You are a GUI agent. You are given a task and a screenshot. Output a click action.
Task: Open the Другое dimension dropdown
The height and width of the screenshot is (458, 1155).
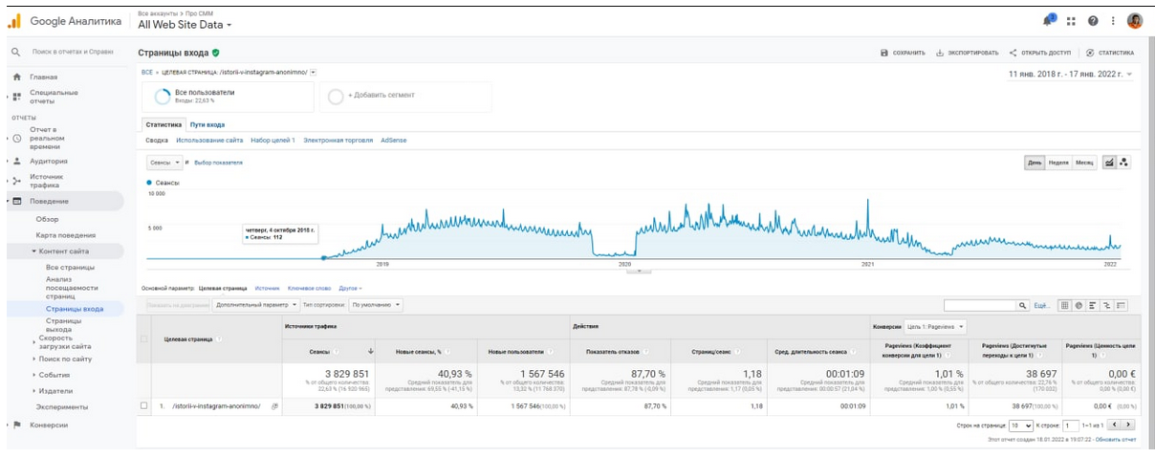350,288
